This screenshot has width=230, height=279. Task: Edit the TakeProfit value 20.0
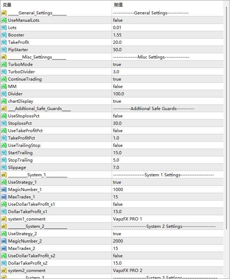(117, 42)
